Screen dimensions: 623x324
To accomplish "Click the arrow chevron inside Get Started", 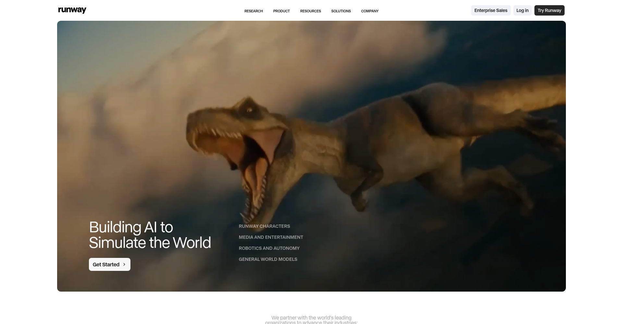I will pos(124,264).
